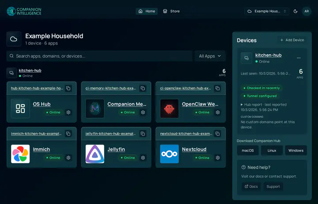Open Jellyfin settings gear
This screenshot has height=204, width=318.
click(x=143, y=158)
